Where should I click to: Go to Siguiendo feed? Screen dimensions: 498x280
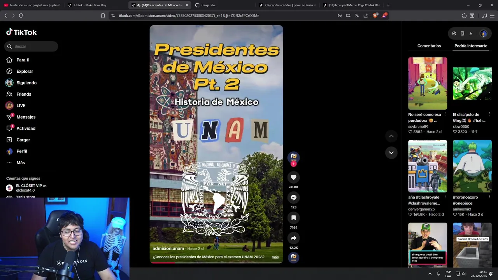pyautogui.click(x=21, y=83)
